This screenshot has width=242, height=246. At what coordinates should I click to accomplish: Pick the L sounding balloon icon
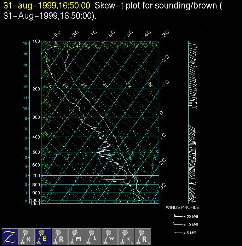(93, 236)
